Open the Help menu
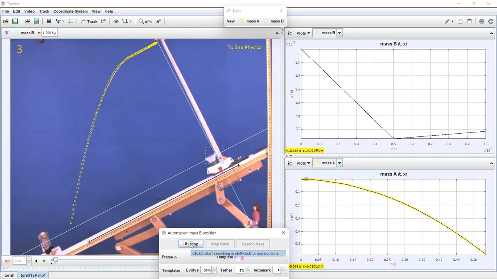This screenshot has height=279, width=497. tap(109, 11)
